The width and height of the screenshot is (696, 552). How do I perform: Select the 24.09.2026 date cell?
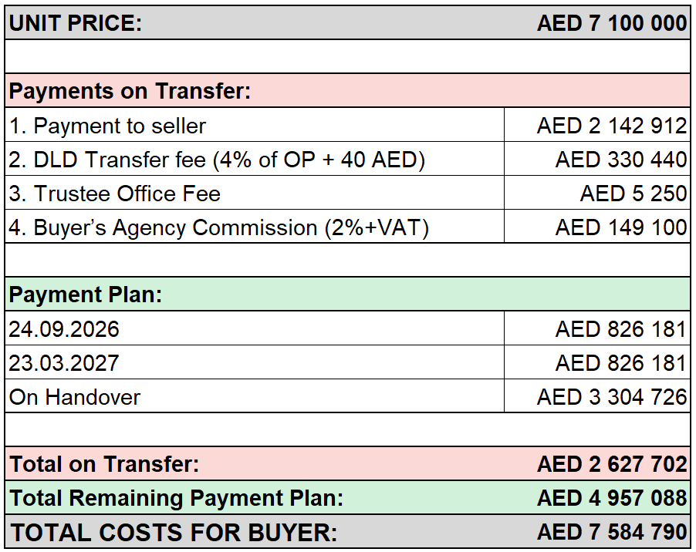255,328
